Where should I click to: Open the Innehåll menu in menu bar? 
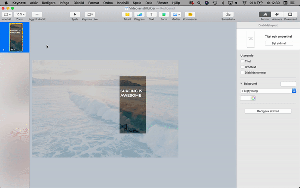pyautogui.click(x=123, y=3)
